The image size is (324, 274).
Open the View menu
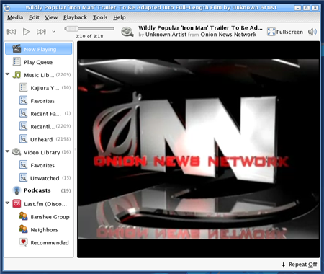click(51, 17)
